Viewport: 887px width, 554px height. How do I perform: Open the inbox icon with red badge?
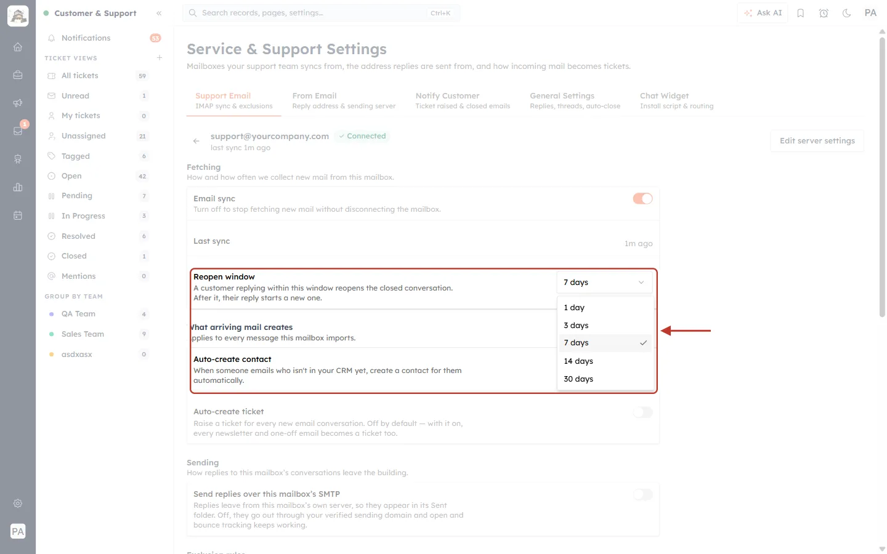click(x=18, y=130)
